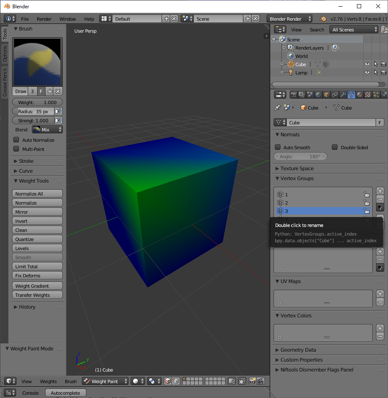Expand Cube tree node in outliner

(282, 64)
